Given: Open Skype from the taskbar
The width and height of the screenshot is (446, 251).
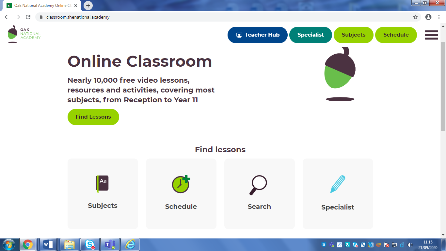Looking at the screenshot, I should (90, 244).
